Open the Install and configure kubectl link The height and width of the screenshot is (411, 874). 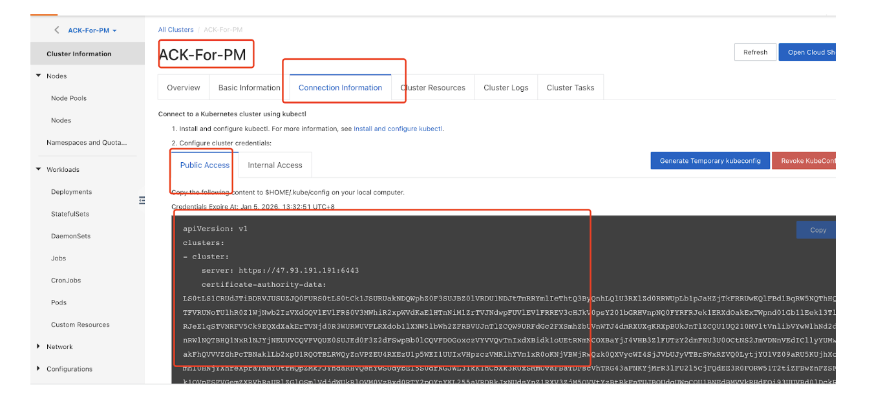coord(398,129)
